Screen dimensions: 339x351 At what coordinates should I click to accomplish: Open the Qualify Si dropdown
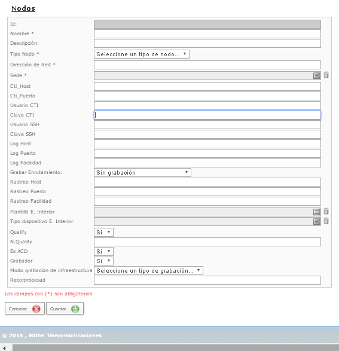(103, 233)
